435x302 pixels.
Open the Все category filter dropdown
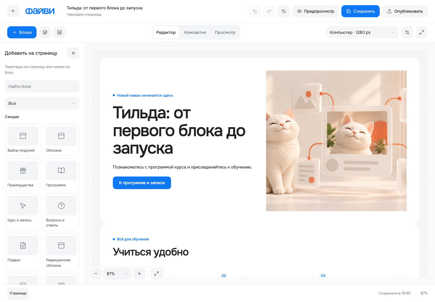[x=42, y=103]
